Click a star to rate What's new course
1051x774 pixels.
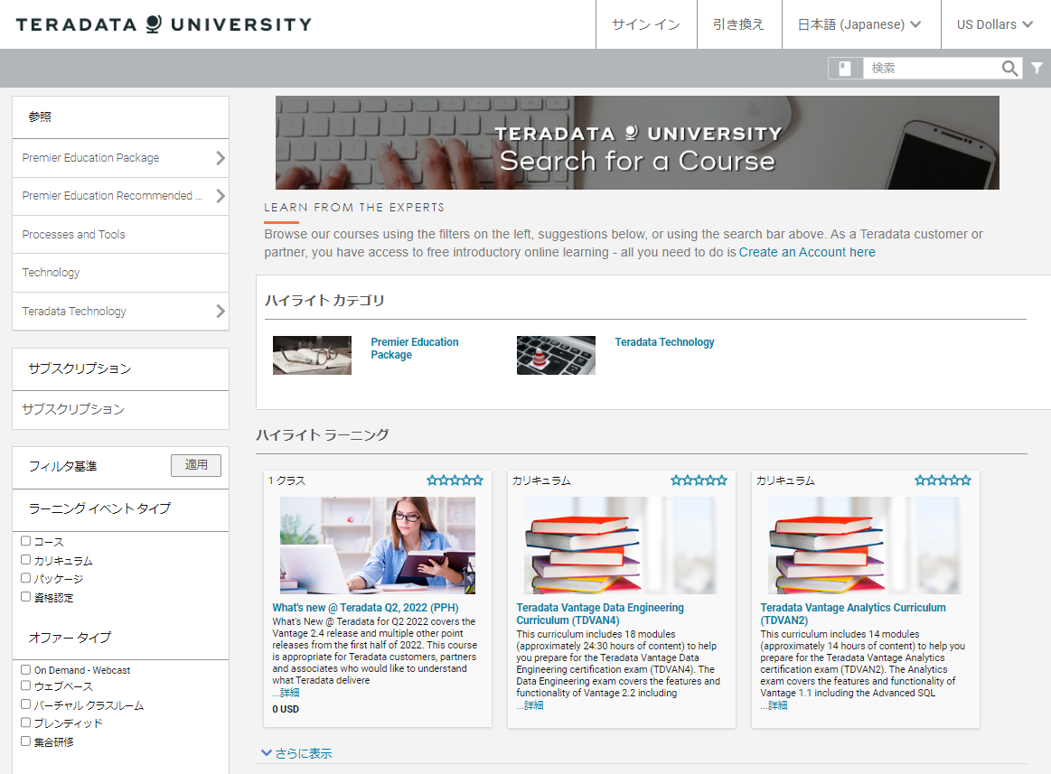[454, 480]
